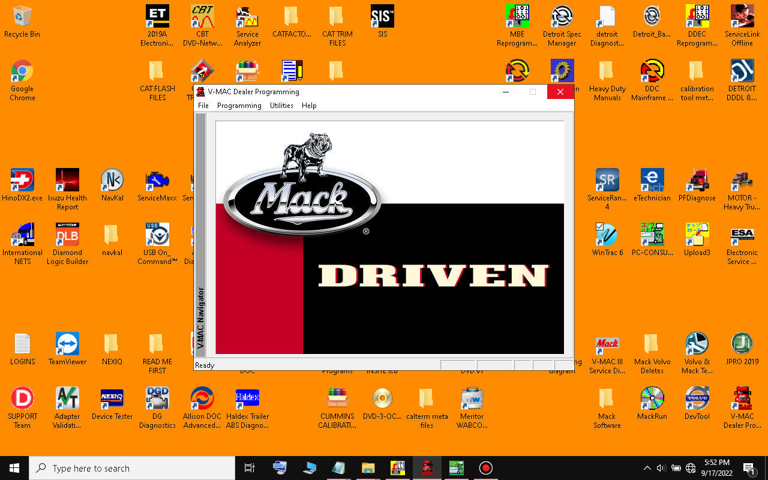
Task: Open the Utilities menu
Action: coord(281,106)
